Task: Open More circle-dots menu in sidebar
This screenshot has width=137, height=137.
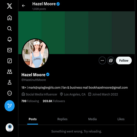Action: [10, 93]
